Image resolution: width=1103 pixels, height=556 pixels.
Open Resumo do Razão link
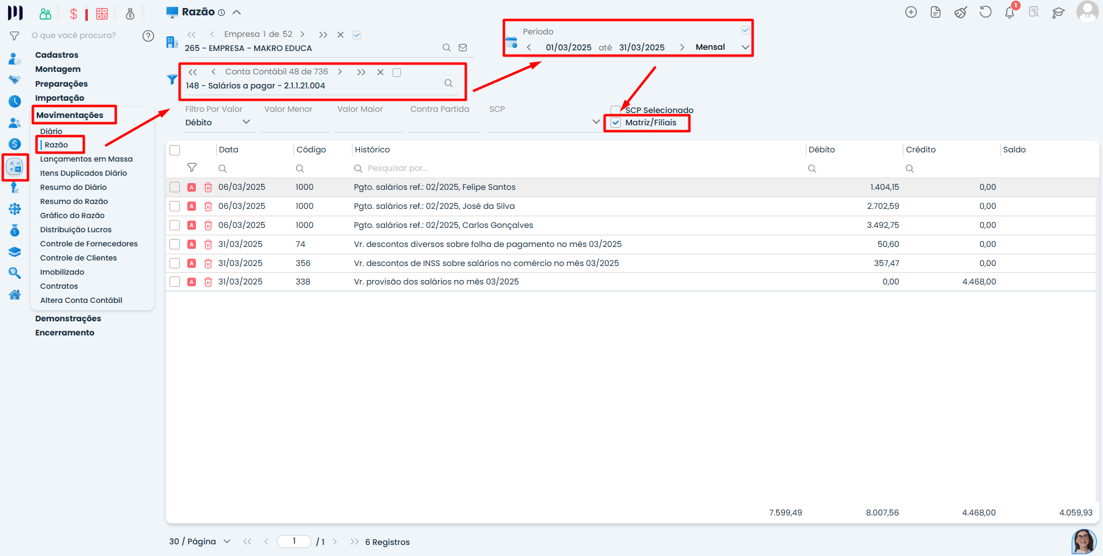tap(74, 202)
